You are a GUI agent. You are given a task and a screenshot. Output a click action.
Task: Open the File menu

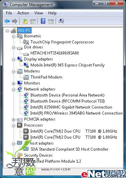point(9,13)
